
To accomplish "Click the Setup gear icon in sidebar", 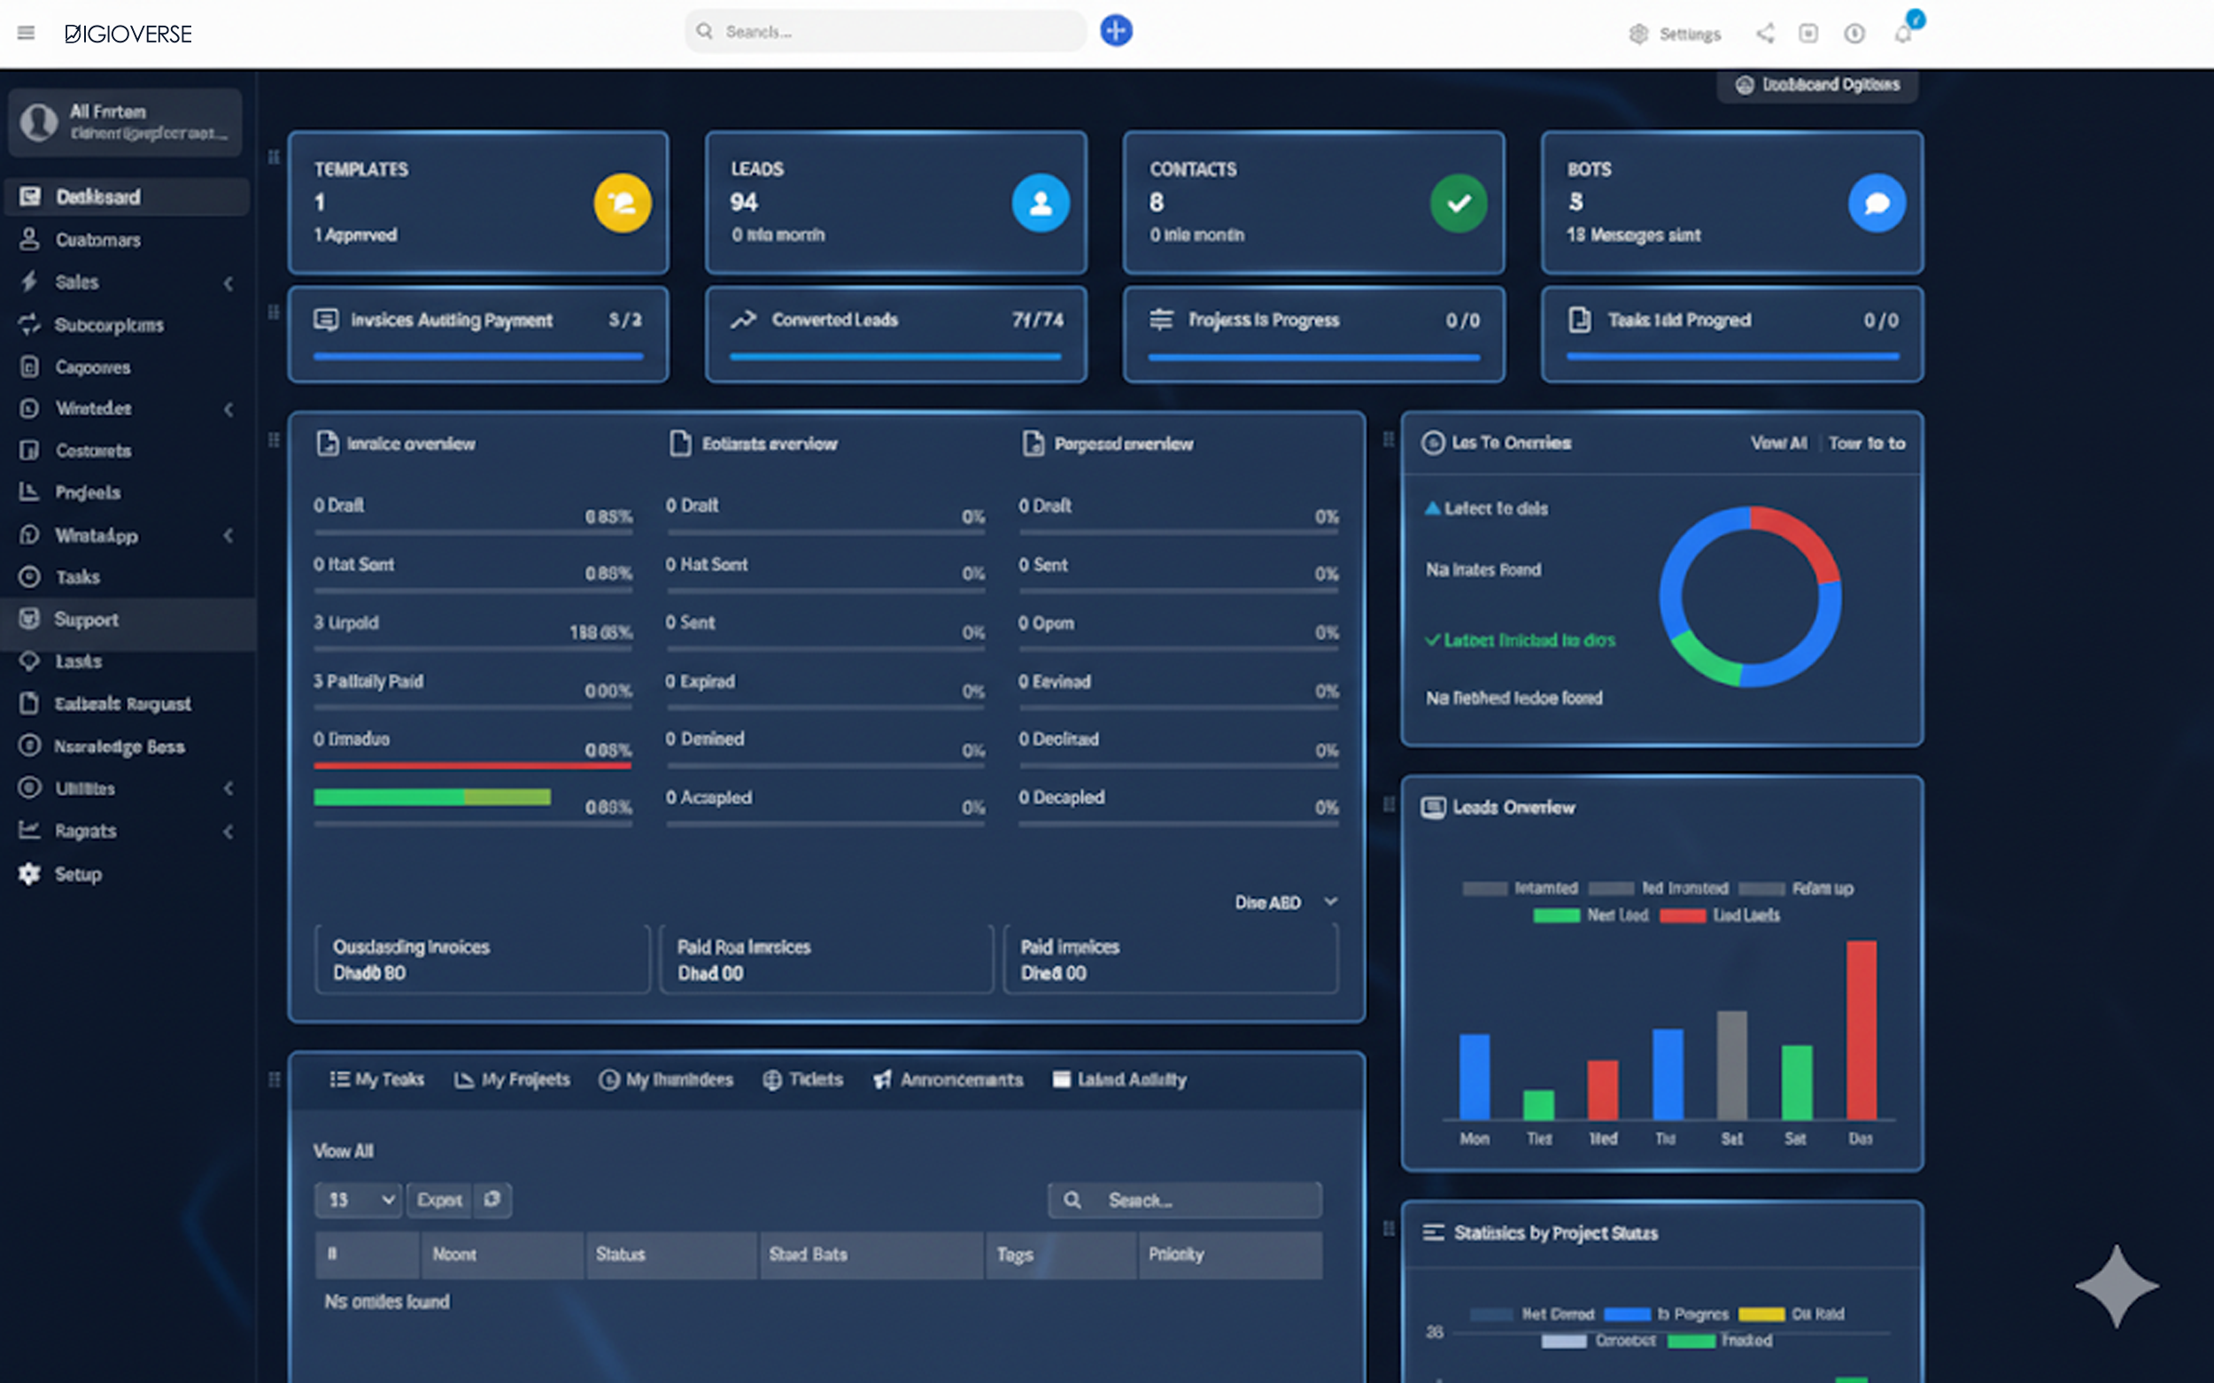I will tap(29, 874).
